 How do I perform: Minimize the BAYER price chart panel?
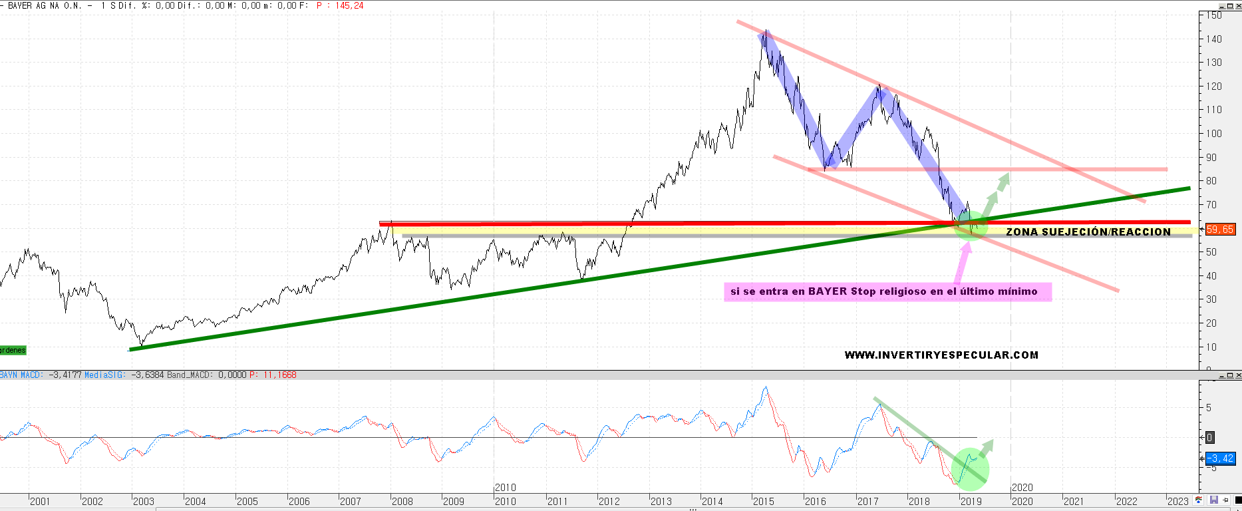coord(1222,5)
